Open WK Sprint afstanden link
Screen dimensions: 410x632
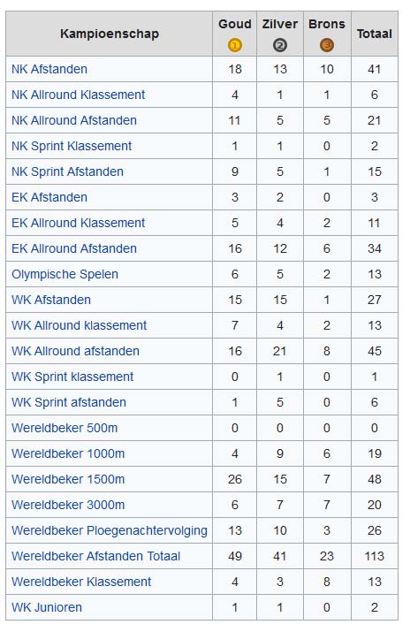tap(69, 402)
